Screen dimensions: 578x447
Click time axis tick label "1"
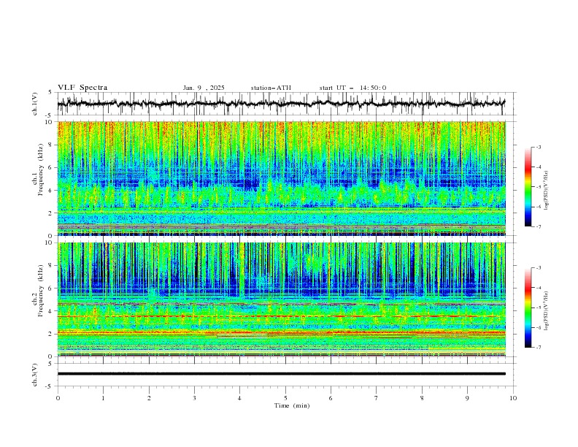click(103, 398)
